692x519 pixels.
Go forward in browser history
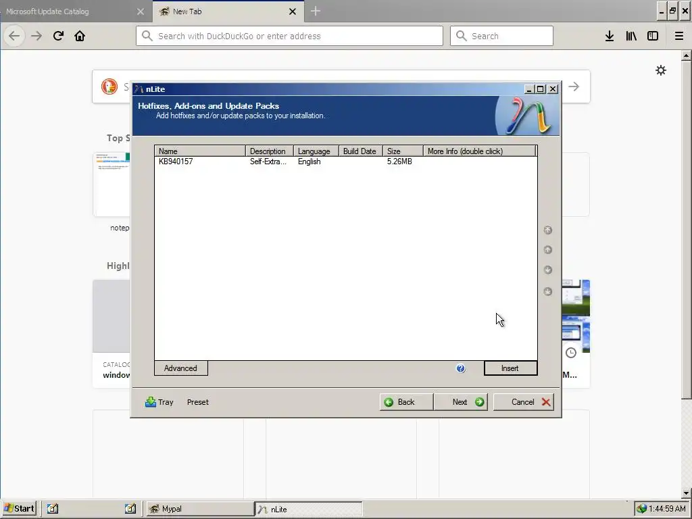[x=36, y=36]
